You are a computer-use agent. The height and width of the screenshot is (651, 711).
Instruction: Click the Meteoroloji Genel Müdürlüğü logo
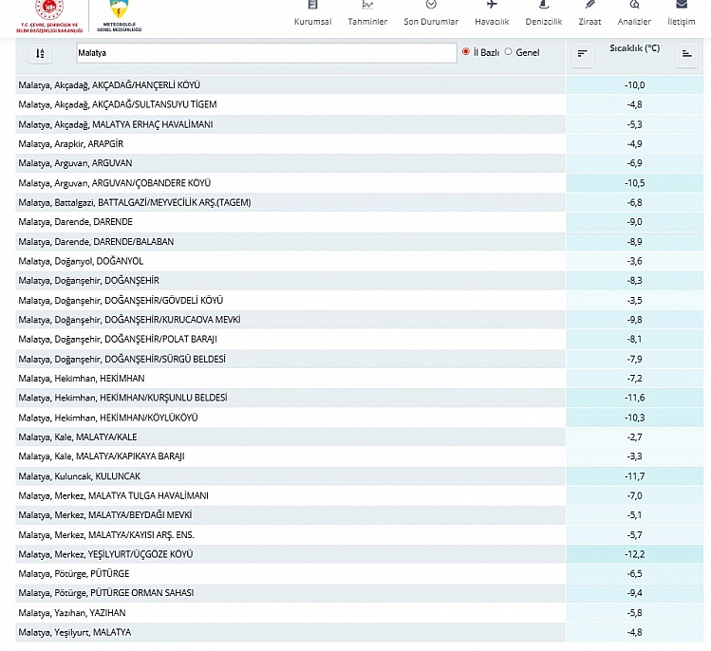[120, 16]
